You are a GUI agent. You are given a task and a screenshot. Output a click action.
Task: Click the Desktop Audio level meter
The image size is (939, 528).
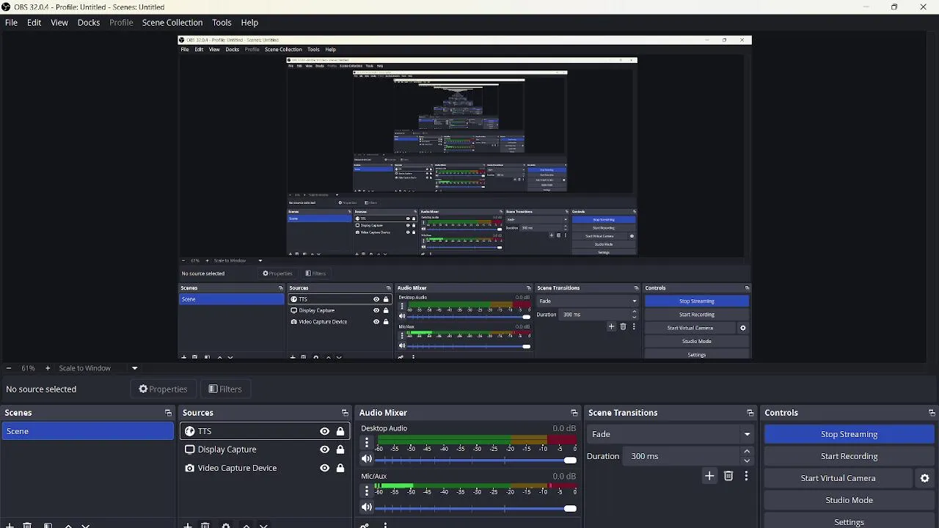point(477,439)
